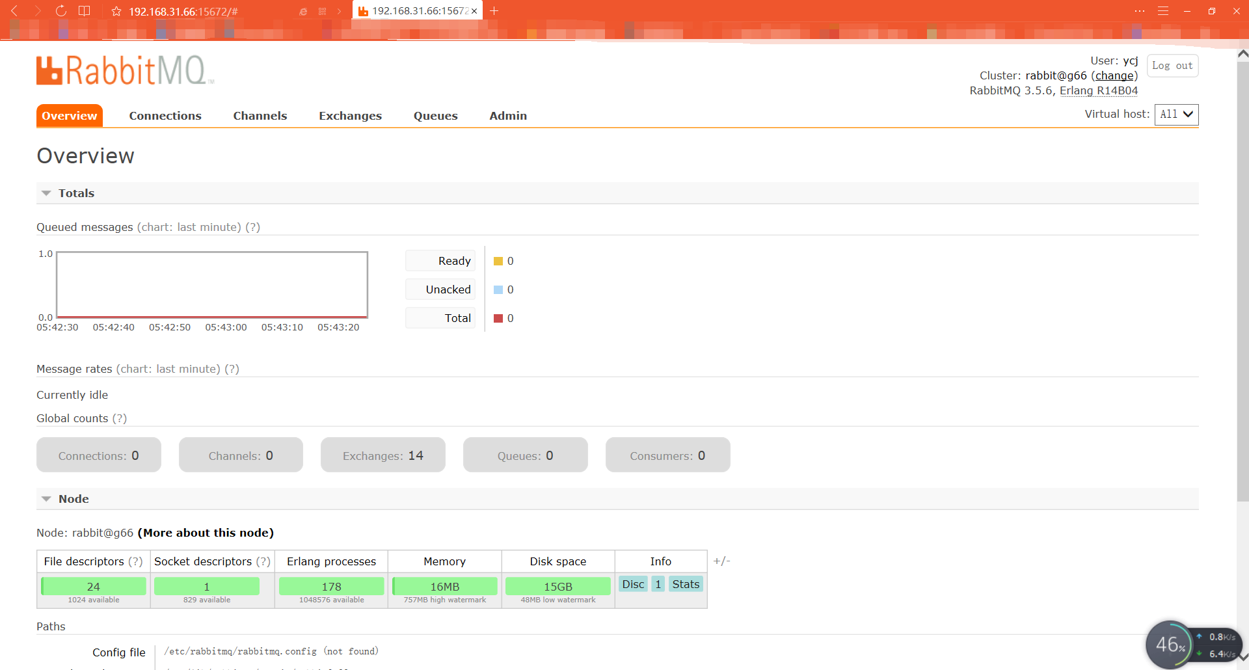Show QR code for this page
The image size is (1249, 670).
(x=322, y=12)
